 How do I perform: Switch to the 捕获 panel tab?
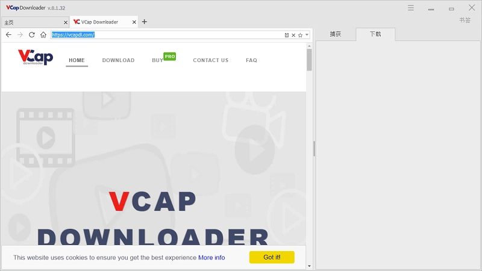point(336,34)
